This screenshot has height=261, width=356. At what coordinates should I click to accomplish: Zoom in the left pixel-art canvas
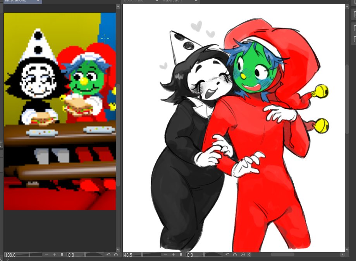55,255
